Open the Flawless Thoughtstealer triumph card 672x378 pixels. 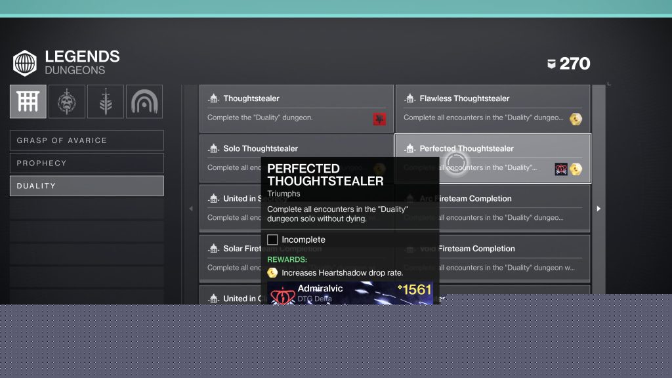pyautogui.click(x=493, y=108)
